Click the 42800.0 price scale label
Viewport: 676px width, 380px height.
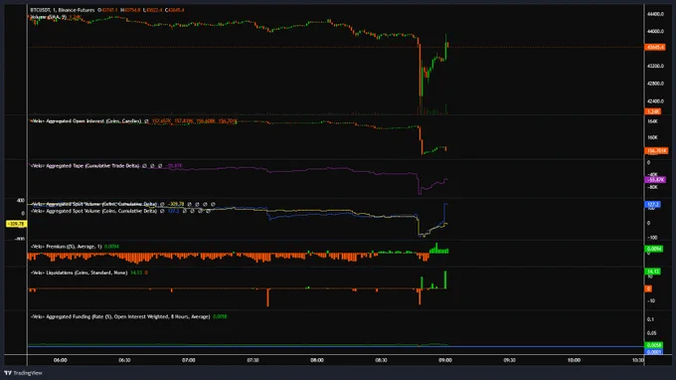tap(655, 84)
